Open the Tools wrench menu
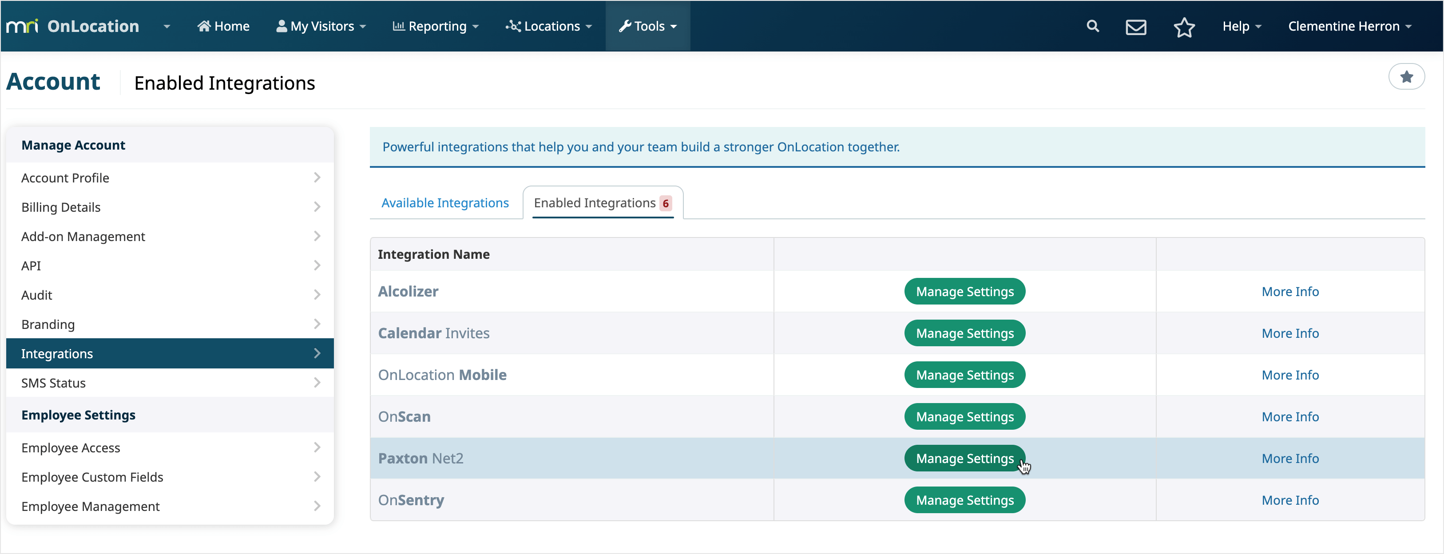The width and height of the screenshot is (1444, 554). pos(647,26)
